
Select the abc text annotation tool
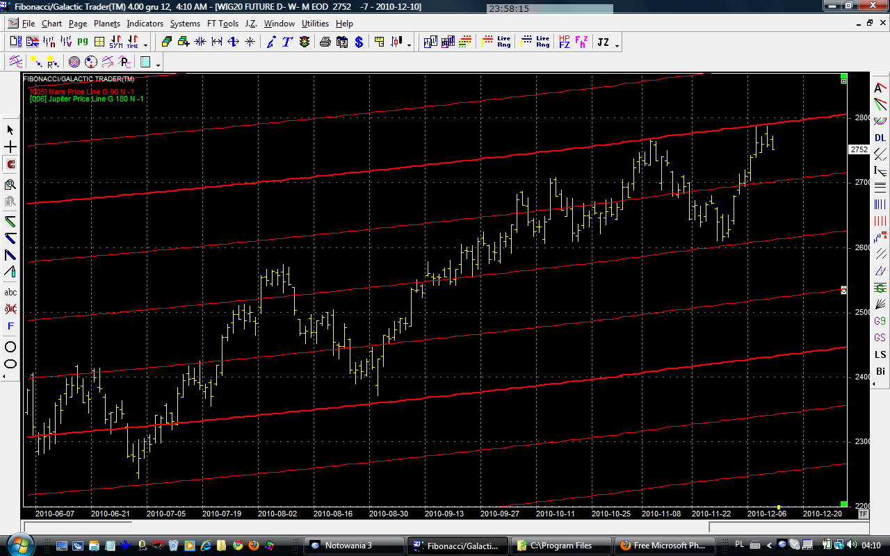pos(10,292)
